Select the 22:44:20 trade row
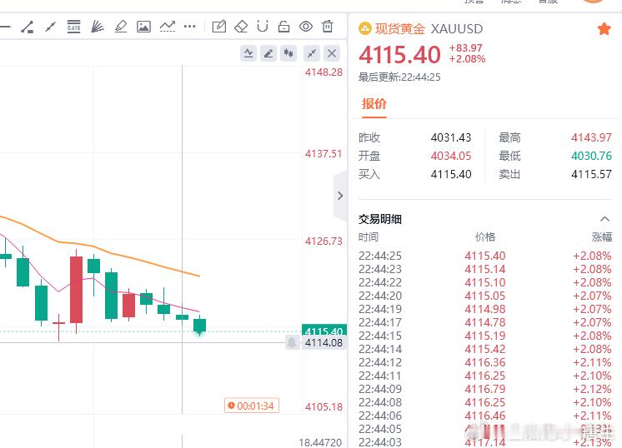The height and width of the screenshot is (448, 622). pos(484,296)
